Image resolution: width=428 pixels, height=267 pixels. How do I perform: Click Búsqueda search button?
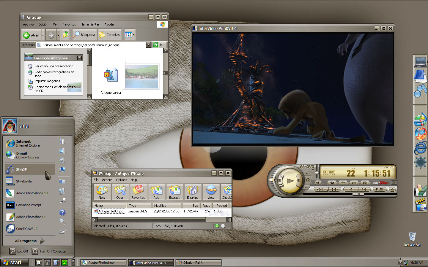pyautogui.click(x=84, y=35)
